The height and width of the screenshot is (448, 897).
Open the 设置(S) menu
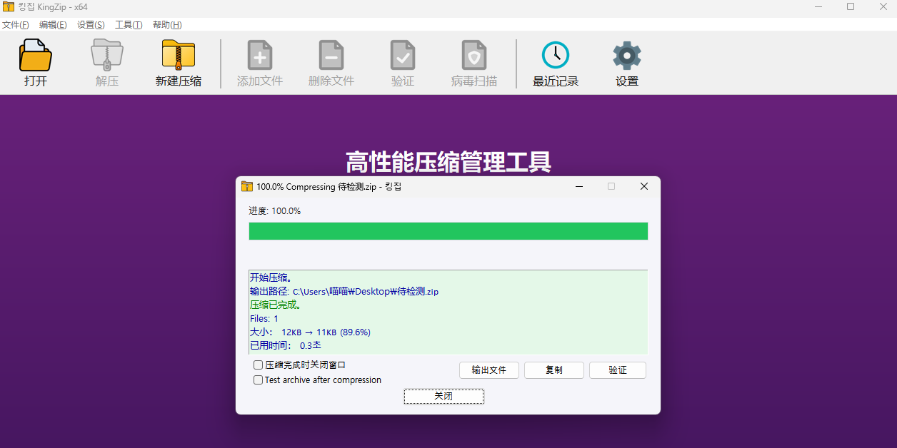pos(91,24)
